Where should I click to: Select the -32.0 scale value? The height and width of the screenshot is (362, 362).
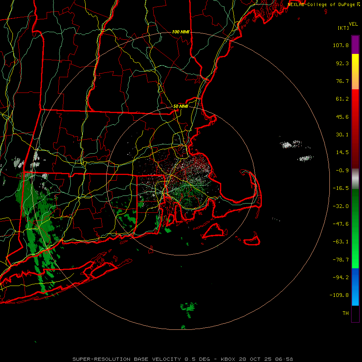(x=341, y=206)
